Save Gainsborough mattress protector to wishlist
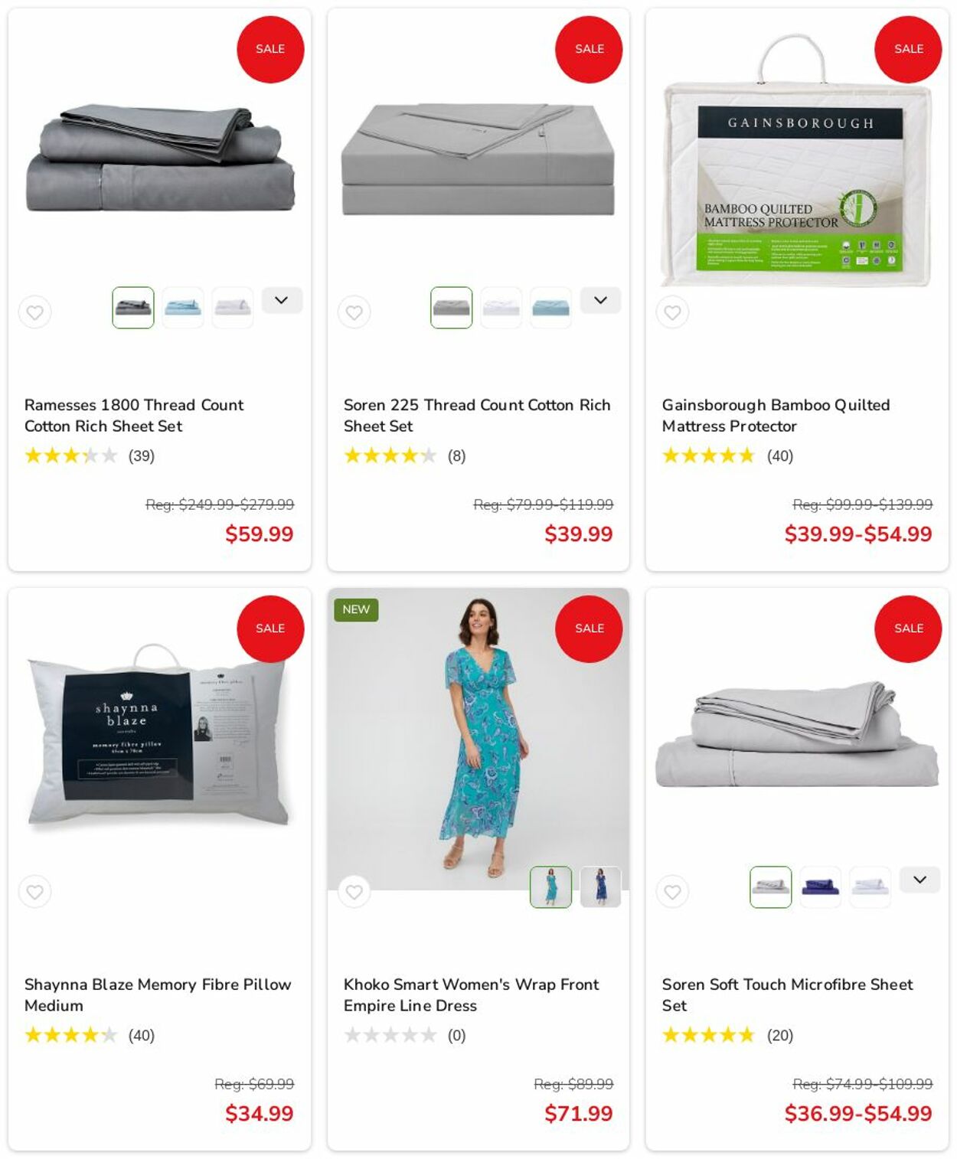 coord(672,312)
